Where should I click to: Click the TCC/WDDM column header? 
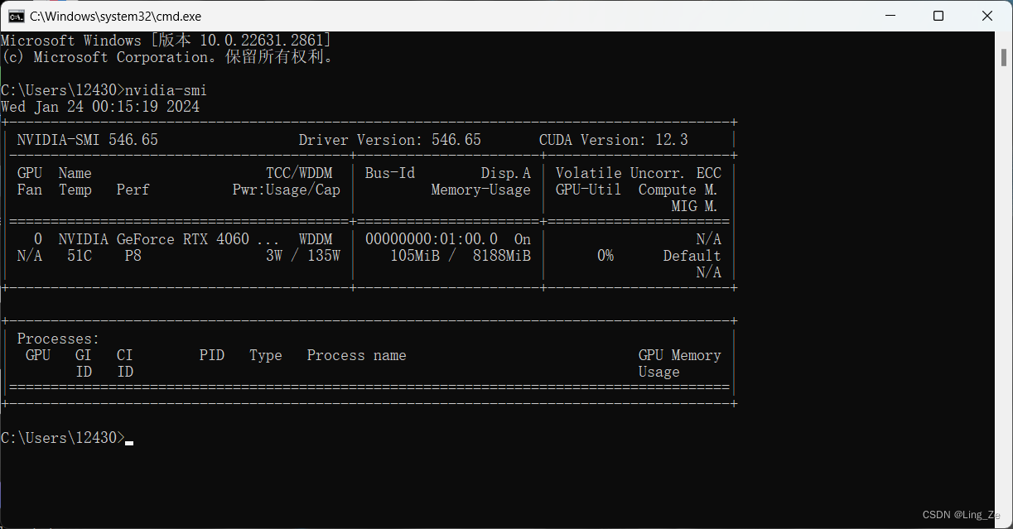click(x=299, y=173)
